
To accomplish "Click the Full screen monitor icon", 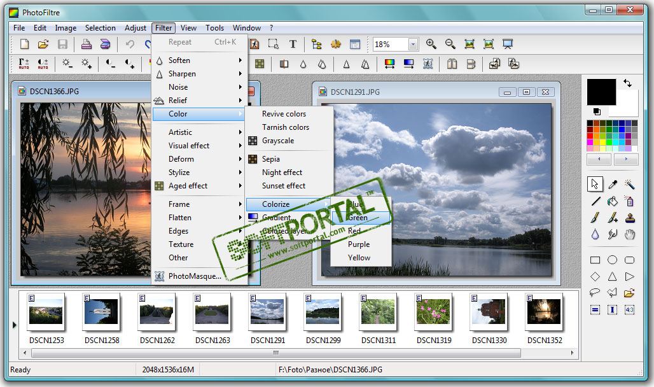I will coord(508,44).
